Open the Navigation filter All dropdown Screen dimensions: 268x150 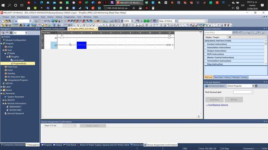click(26, 32)
